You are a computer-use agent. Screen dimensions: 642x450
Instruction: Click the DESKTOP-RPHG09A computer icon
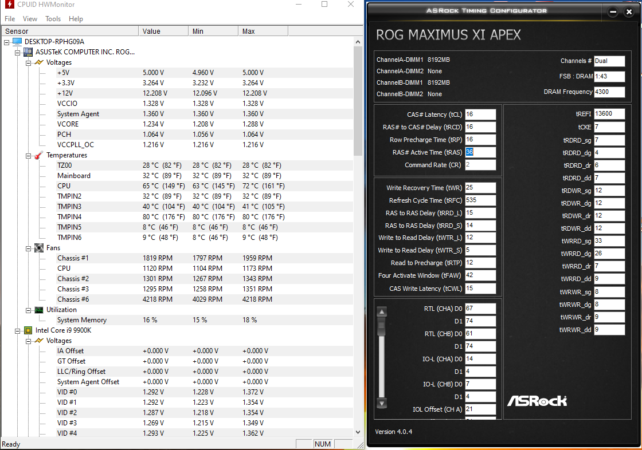pyautogui.click(x=17, y=42)
